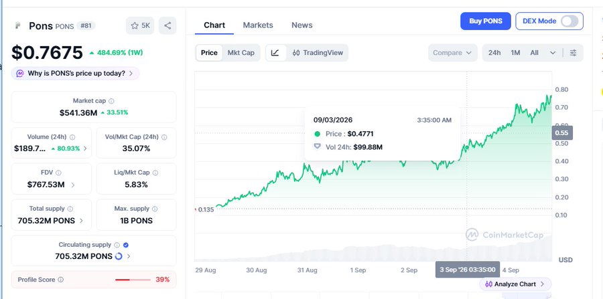This screenshot has height=299, width=603.
Task: Click the green chart hover point
Action: tap(467, 147)
